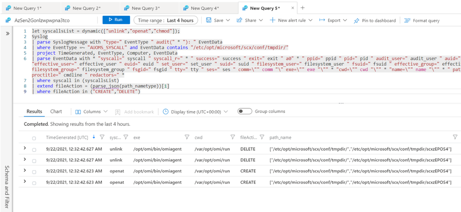Run the current query
Viewport: 461px width, 212px height.
pyautogui.click(x=116, y=20)
